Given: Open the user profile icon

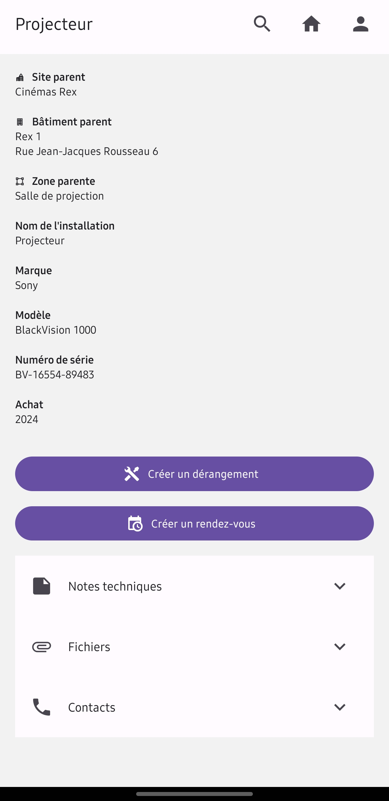Looking at the screenshot, I should [x=361, y=24].
